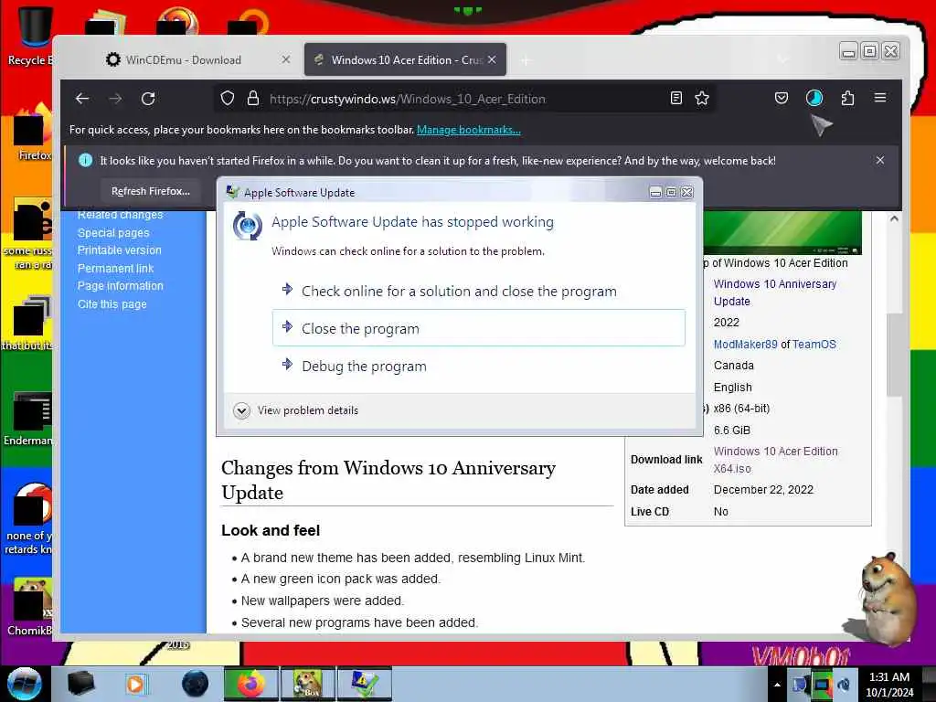Open the ChomikBox desktop icon
Image resolution: width=936 pixels, height=702 pixels.
point(30,607)
